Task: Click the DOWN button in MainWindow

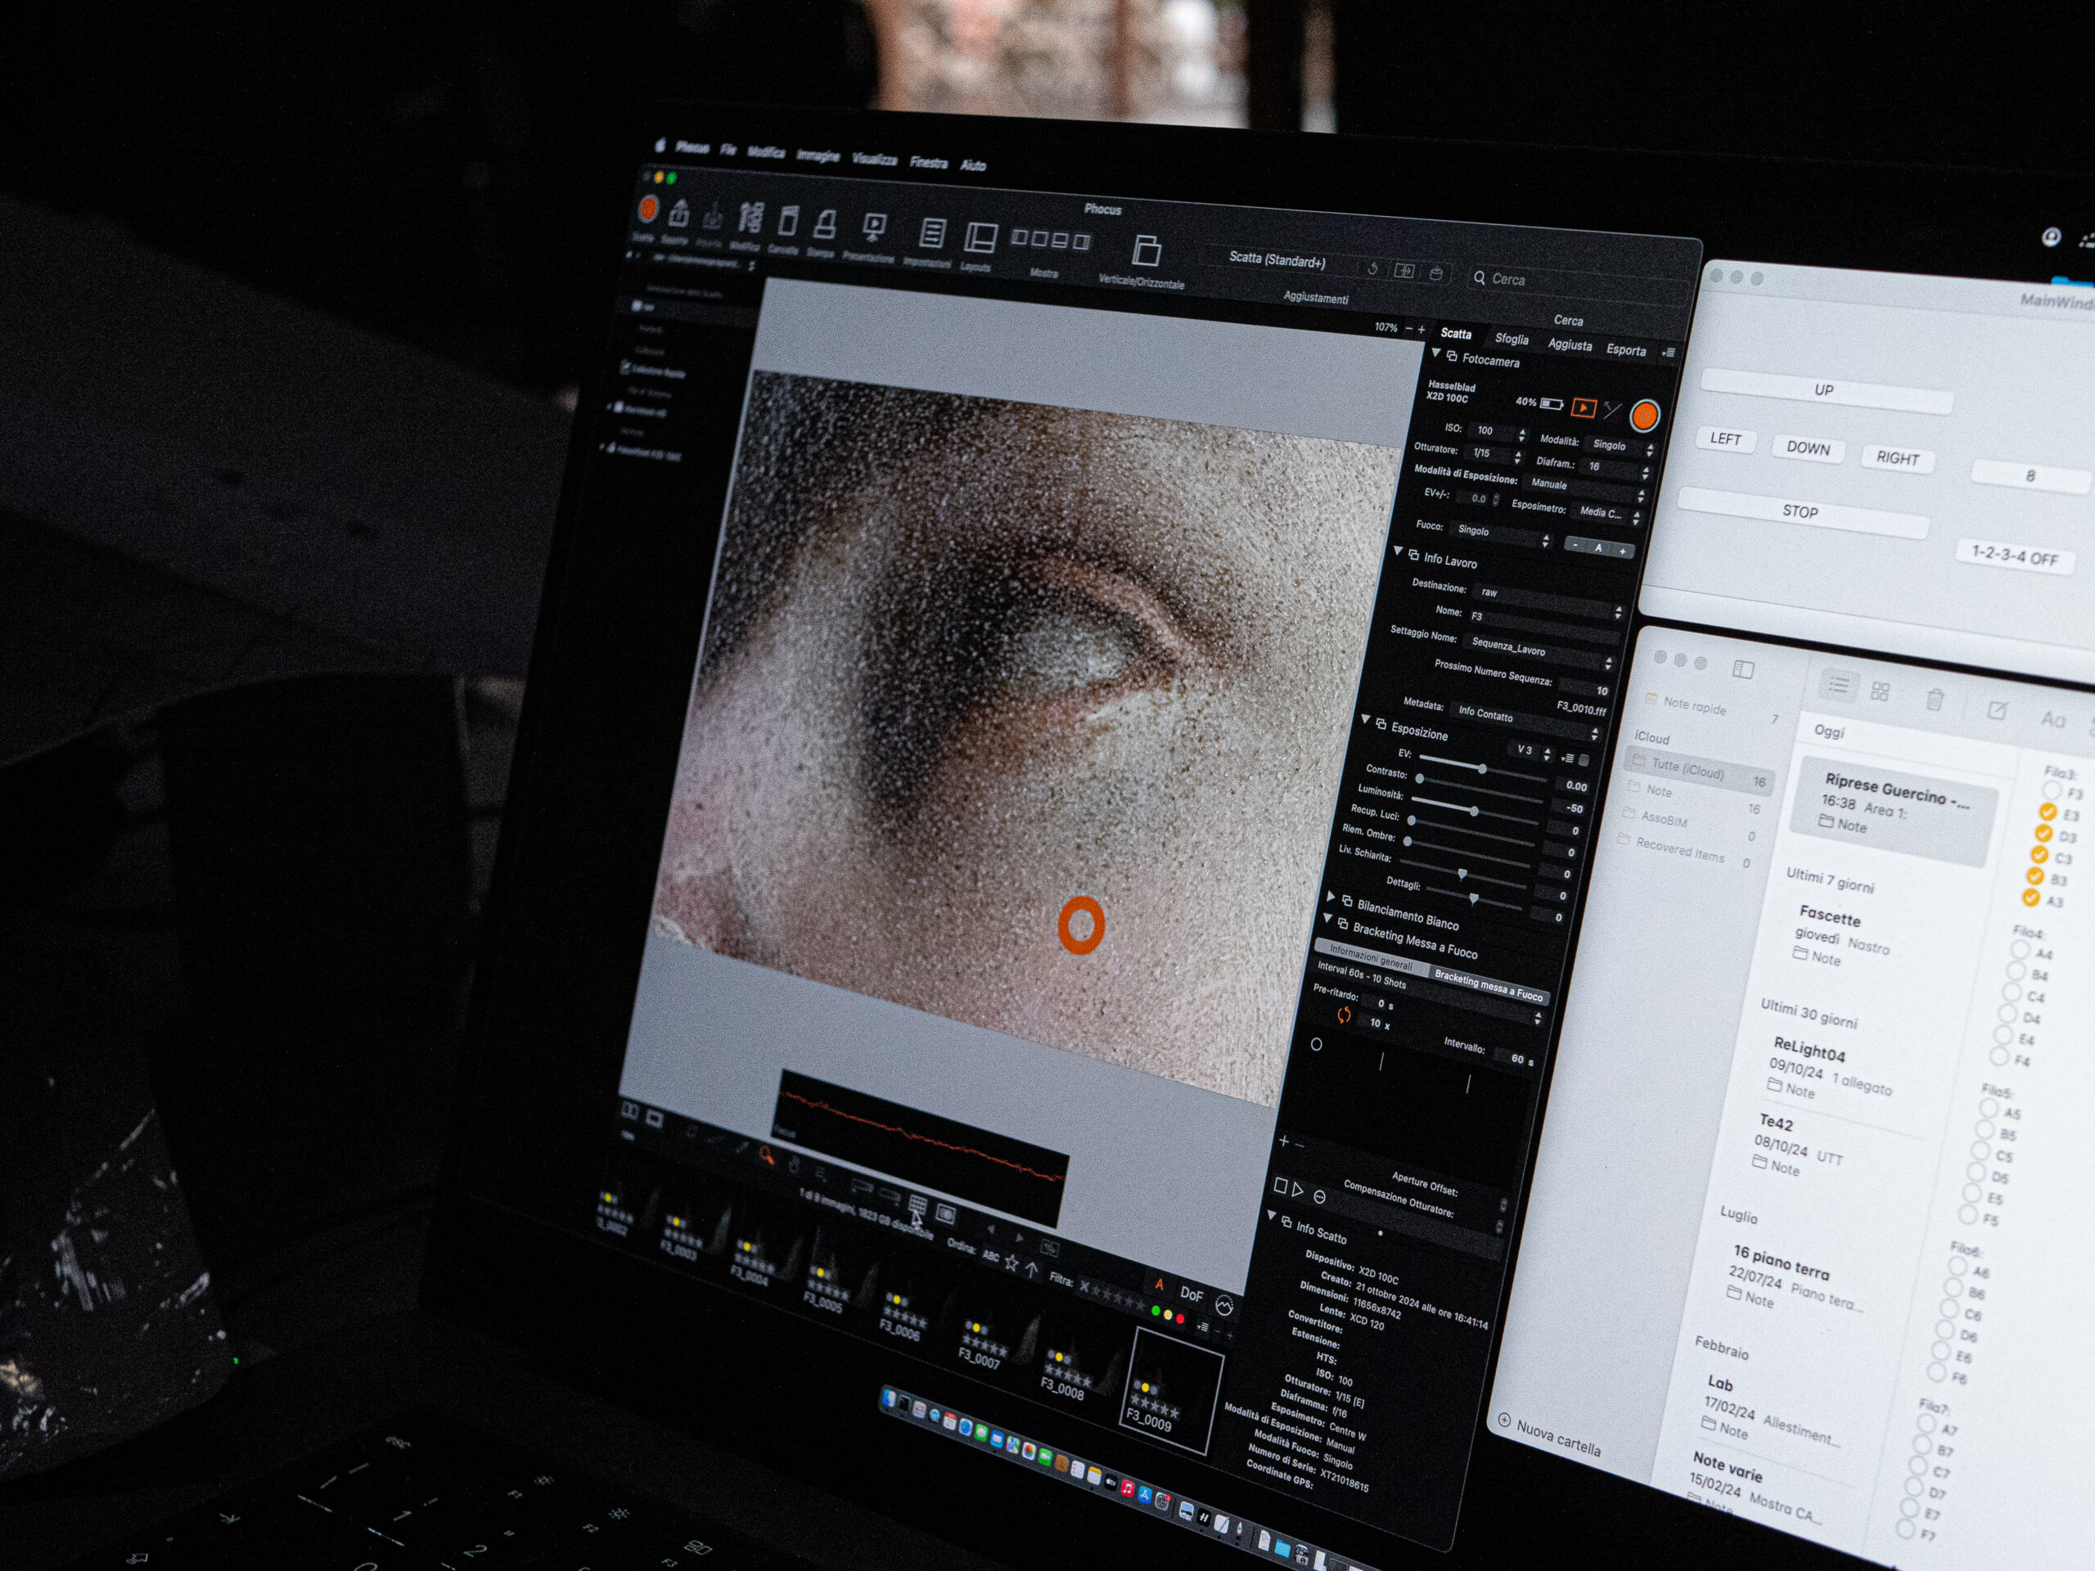Action: click(x=1808, y=449)
